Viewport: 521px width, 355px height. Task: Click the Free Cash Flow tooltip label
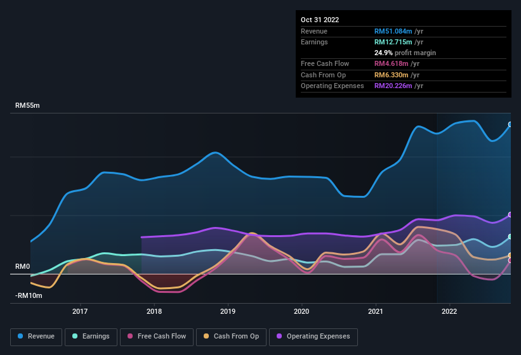(x=325, y=63)
